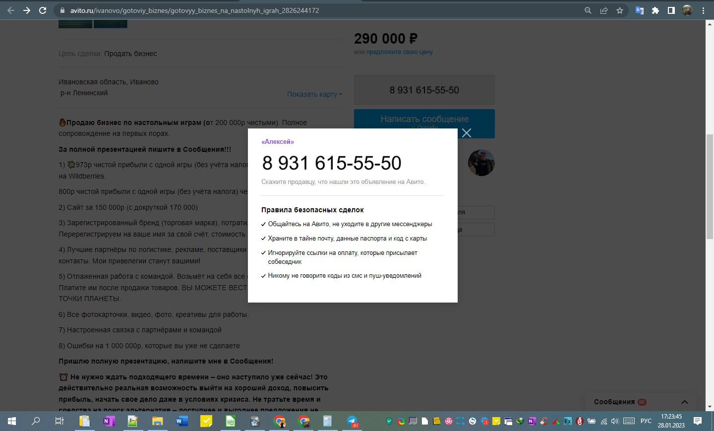Go forward in browser history

coord(27,10)
